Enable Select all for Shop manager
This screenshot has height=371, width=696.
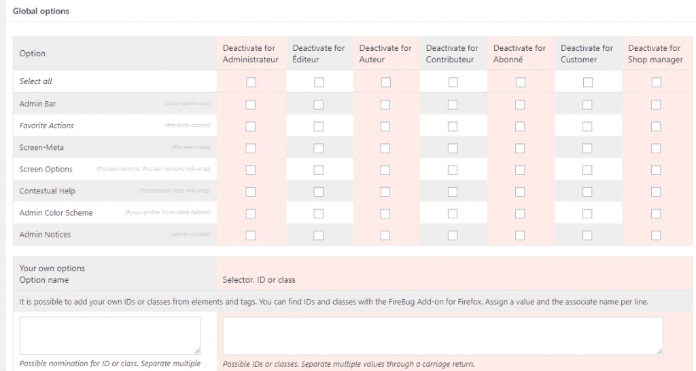tap(656, 82)
